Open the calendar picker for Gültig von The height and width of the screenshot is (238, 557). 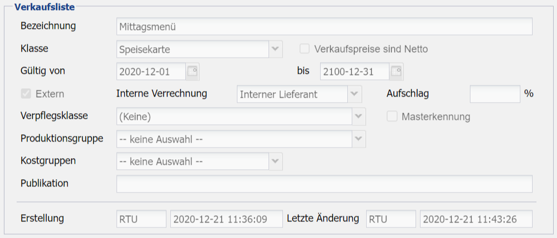click(192, 72)
